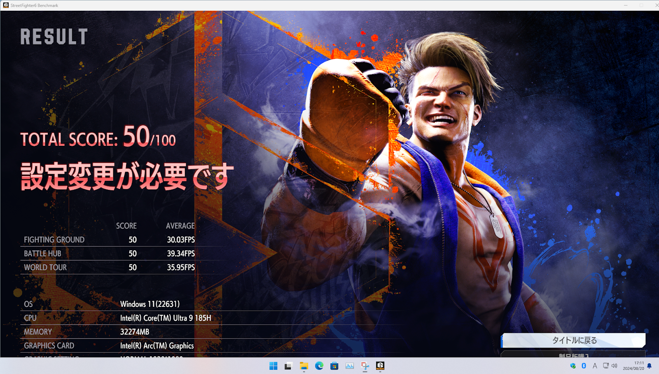659x374 pixels.
Task: Click the 30.03FPS average value
Action: click(181, 240)
